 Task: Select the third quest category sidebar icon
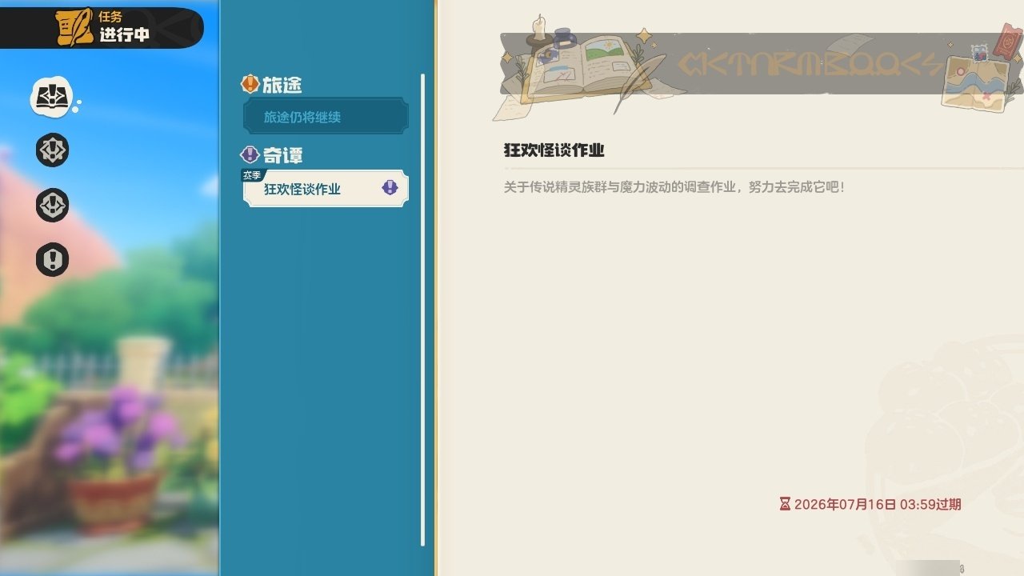click(x=53, y=206)
